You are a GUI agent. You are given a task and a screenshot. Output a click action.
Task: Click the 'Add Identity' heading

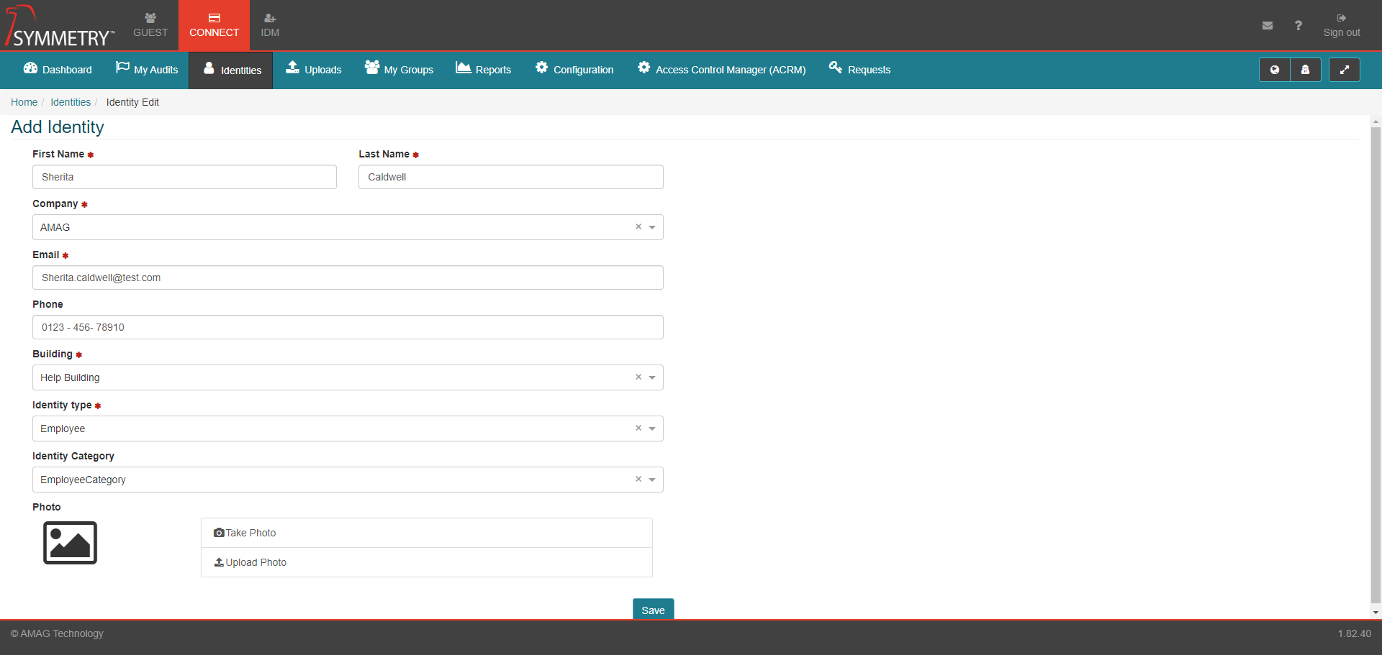point(58,127)
